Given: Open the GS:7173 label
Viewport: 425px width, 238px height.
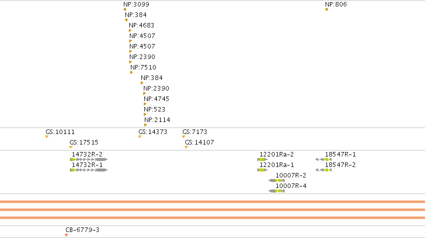Looking at the screenshot, I should [195, 132].
